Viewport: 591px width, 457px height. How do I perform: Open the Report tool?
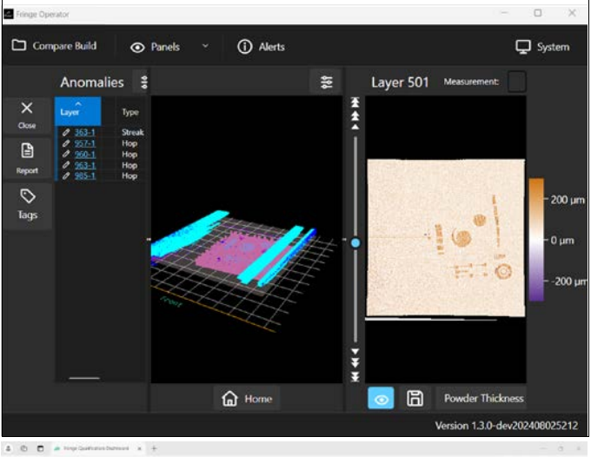27,158
